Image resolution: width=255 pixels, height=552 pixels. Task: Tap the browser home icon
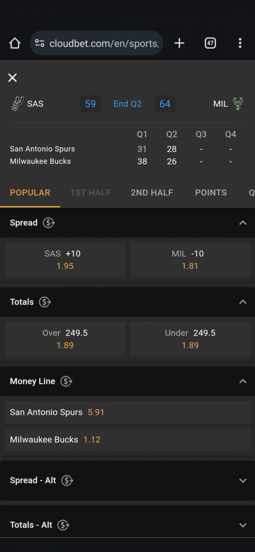[15, 43]
